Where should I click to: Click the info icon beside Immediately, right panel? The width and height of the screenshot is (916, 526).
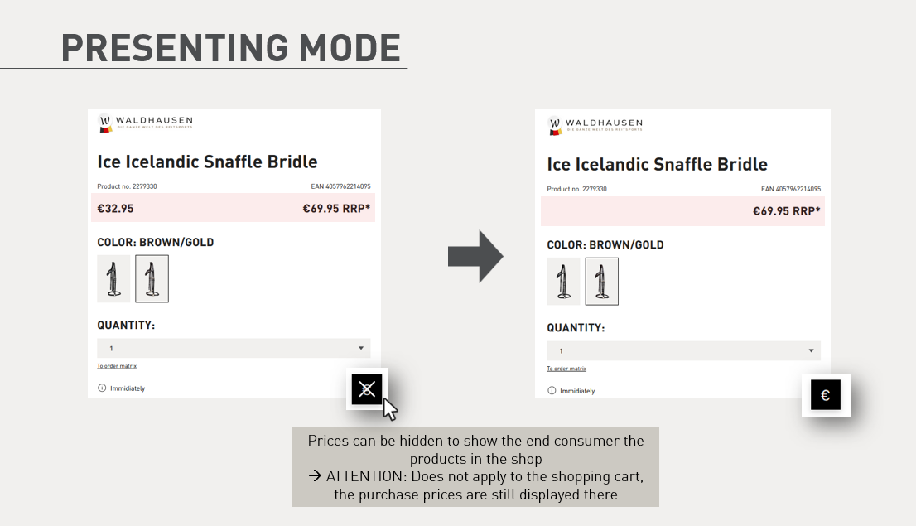pyautogui.click(x=552, y=390)
